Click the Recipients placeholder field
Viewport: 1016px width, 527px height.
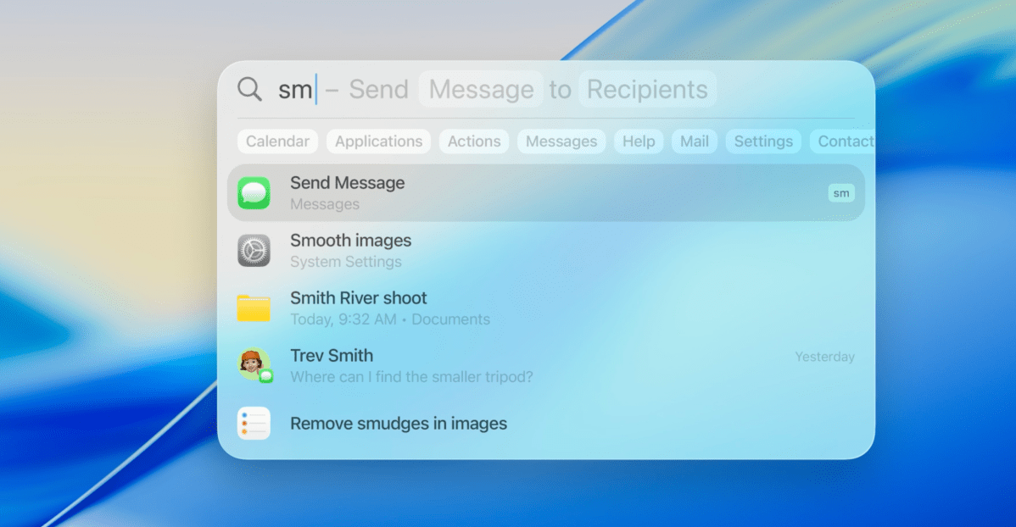(x=647, y=90)
